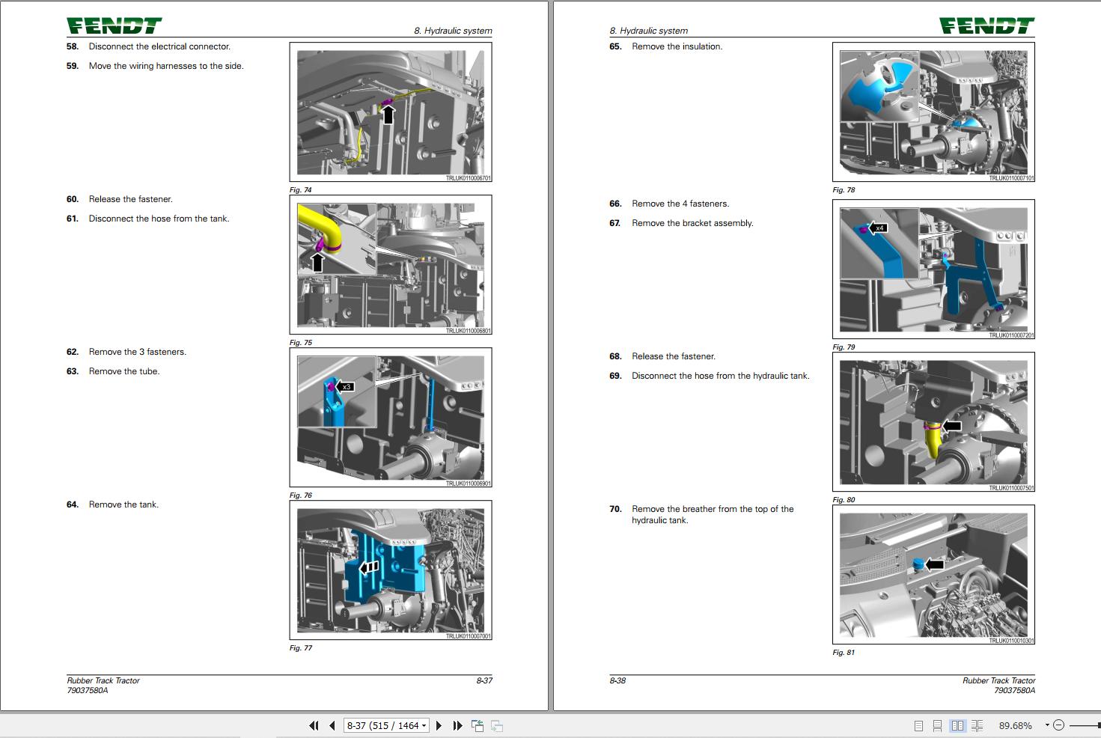Click the next view navigation icon

497,725
